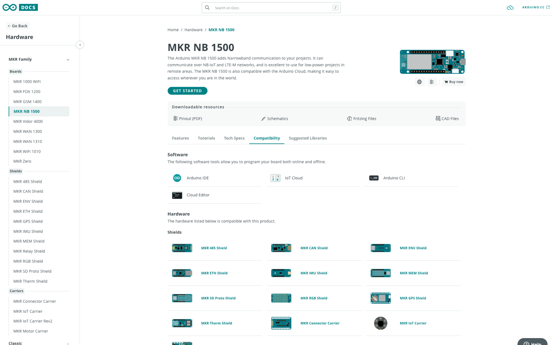The height and width of the screenshot is (345, 552).
Task: Open the Cloud Editor entry
Action: click(x=198, y=195)
